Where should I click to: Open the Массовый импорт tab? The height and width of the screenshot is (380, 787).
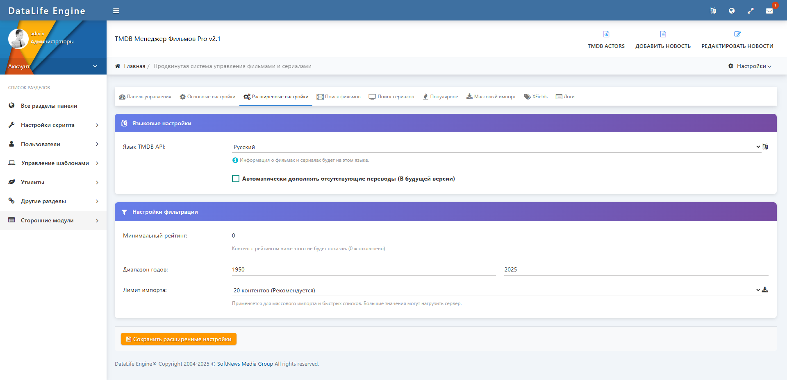[491, 97]
